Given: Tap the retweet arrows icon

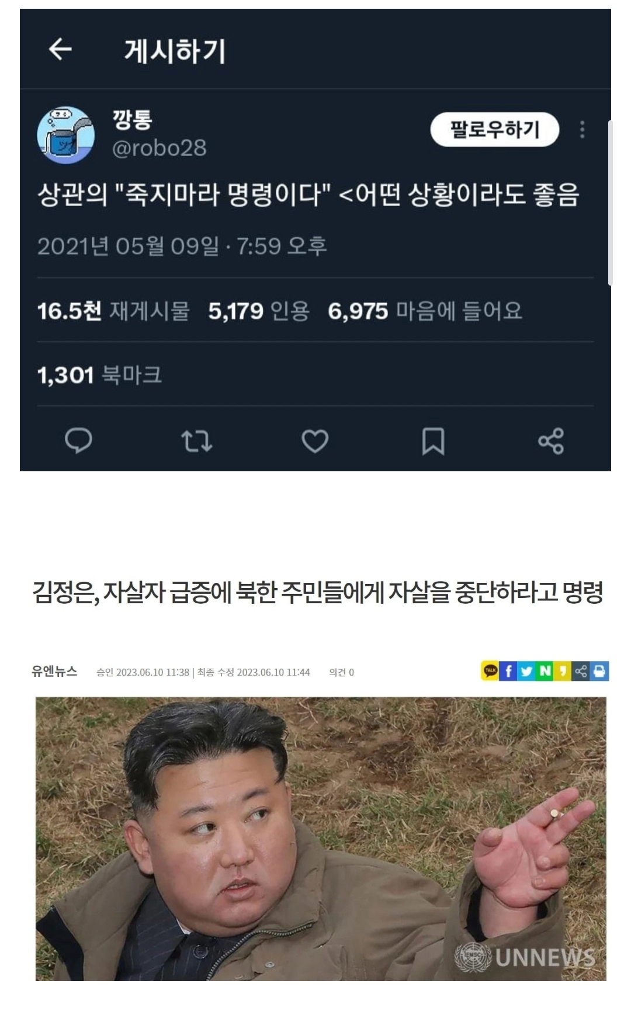Looking at the screenshot, I should coord(196,441).
